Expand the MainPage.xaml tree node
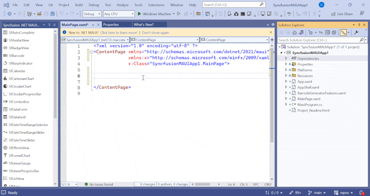The image size is (370, 196). tap(286, 99)
